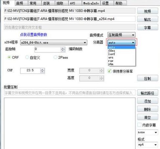Open the 常用 tab
The height and width of the screenshot is (149, 160).
tap(34, 3)
